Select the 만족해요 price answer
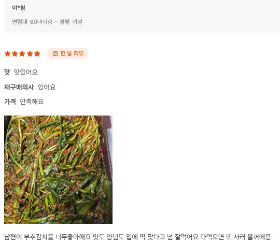The image size is (280, 244). (x=32, y=102)
